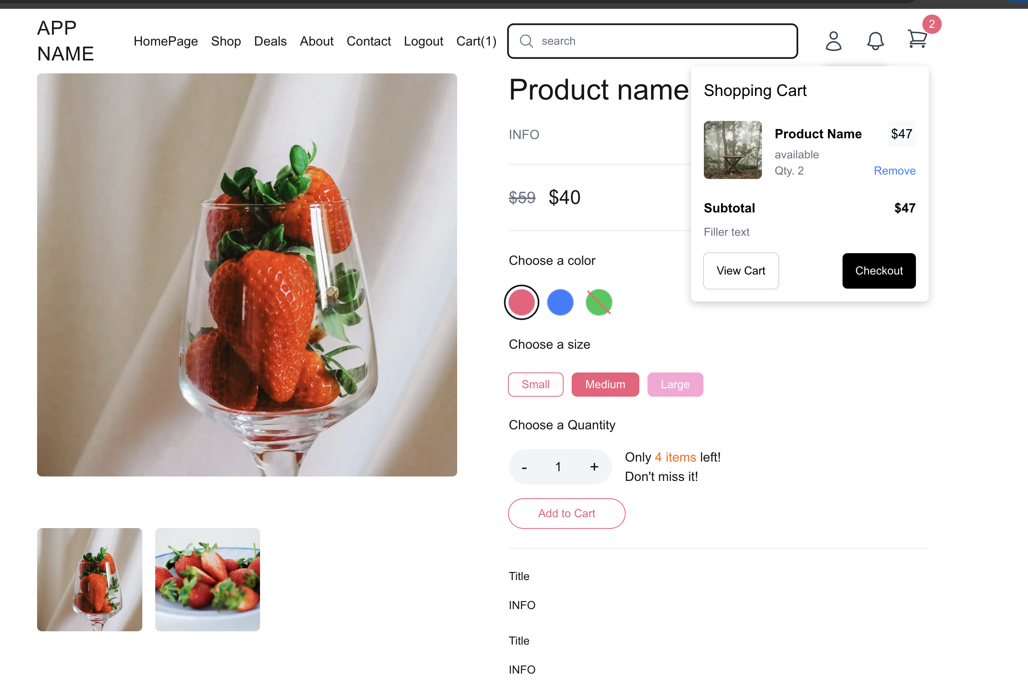The width and height of the screenshot is (1028, 699).
Task: Remove the product from shopping cart
Action: (x=894, y=171)
